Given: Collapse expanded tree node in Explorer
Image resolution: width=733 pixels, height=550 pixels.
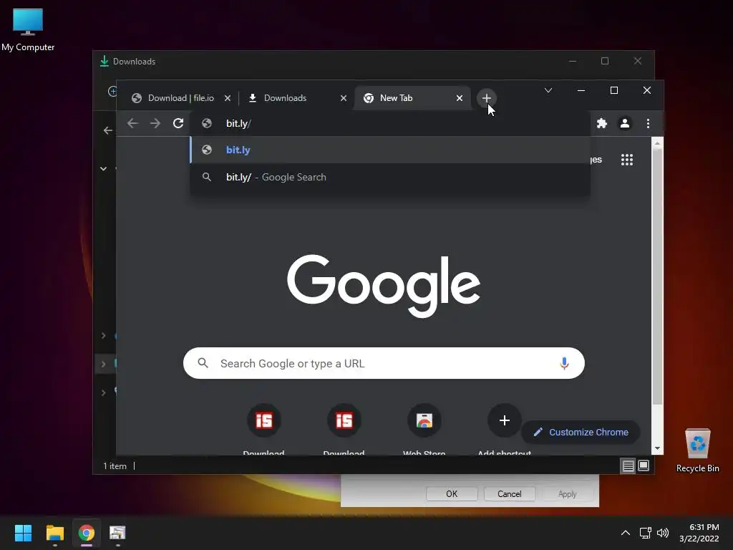Looking at the screenshot, I should 103,169.
